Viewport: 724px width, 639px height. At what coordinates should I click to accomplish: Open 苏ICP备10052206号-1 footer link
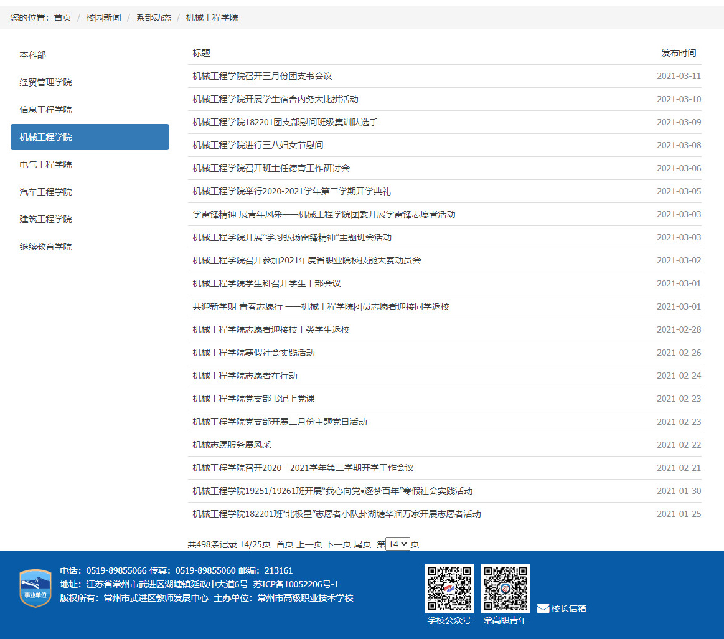pyautogui.click(x=296, y=584)
